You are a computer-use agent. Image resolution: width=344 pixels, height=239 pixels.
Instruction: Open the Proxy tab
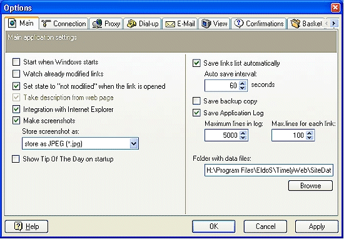106,24
